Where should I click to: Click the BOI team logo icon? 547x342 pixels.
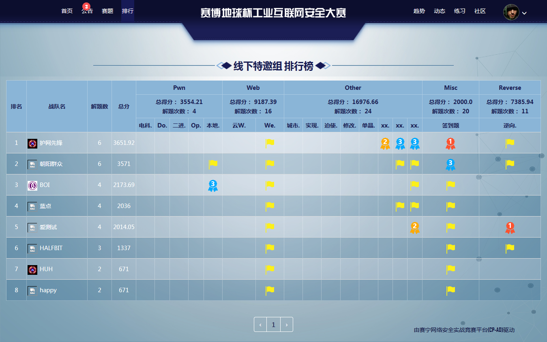[32, 185]
